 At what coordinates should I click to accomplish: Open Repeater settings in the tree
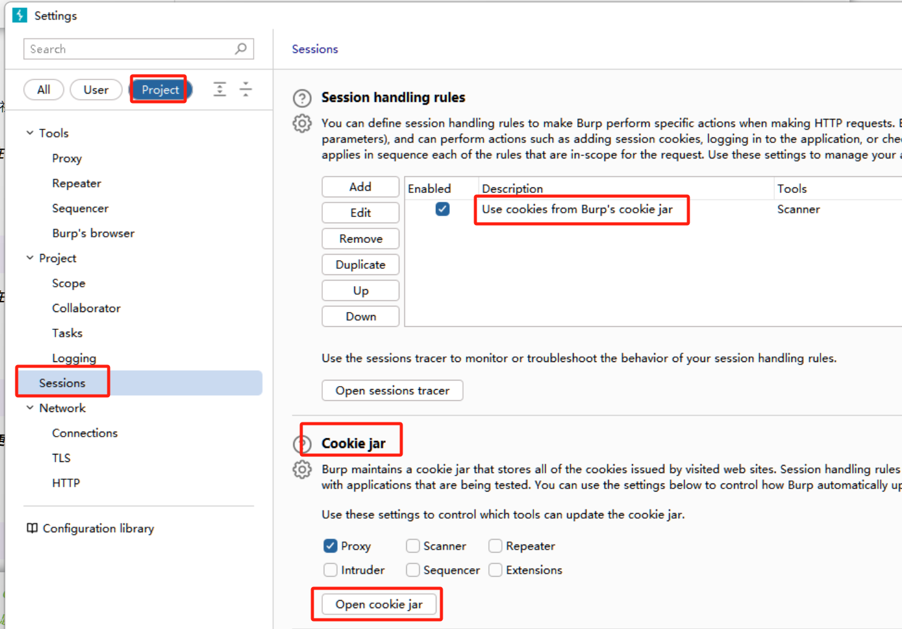(x=77, y=183)
